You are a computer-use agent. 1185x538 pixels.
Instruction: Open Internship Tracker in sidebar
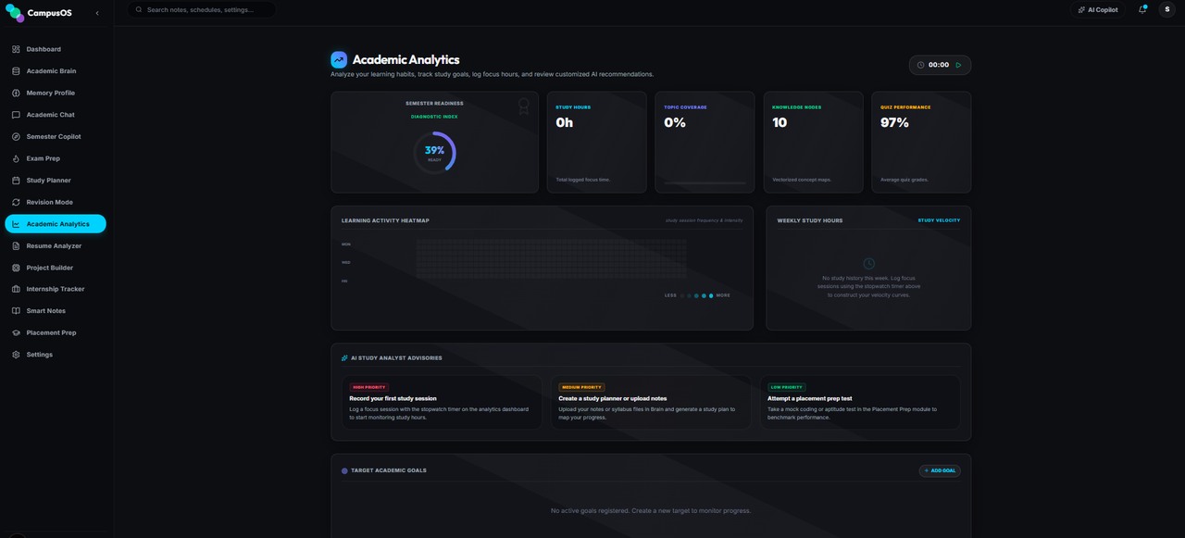tap(56, 289)
